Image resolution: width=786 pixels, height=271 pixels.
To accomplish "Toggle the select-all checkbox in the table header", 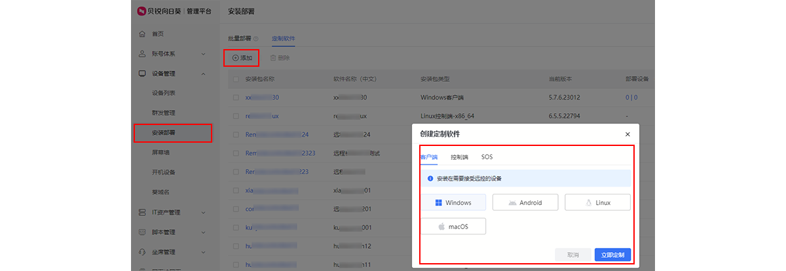I will point(236,79).
